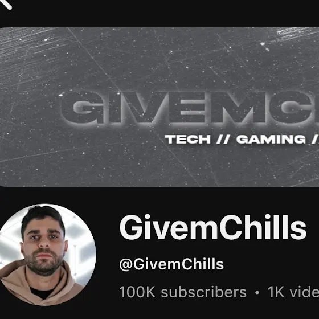This screenshot has height=319, width=319.
Task: Open the 1K videos count
Action: tap(293, 292)
